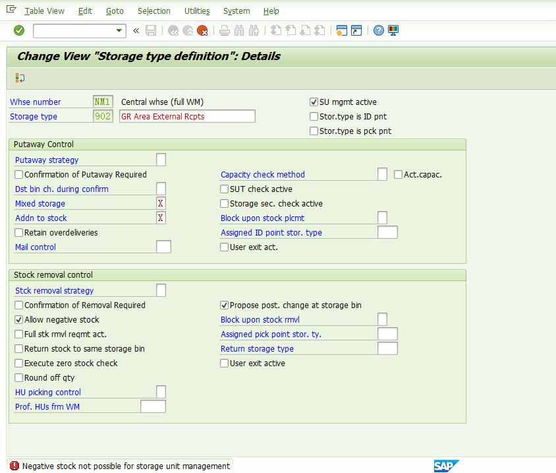Check Stor.type is ID pnt checkbox
The height and width of the screenshot is (473, 556).
click(x=314, y=117)
